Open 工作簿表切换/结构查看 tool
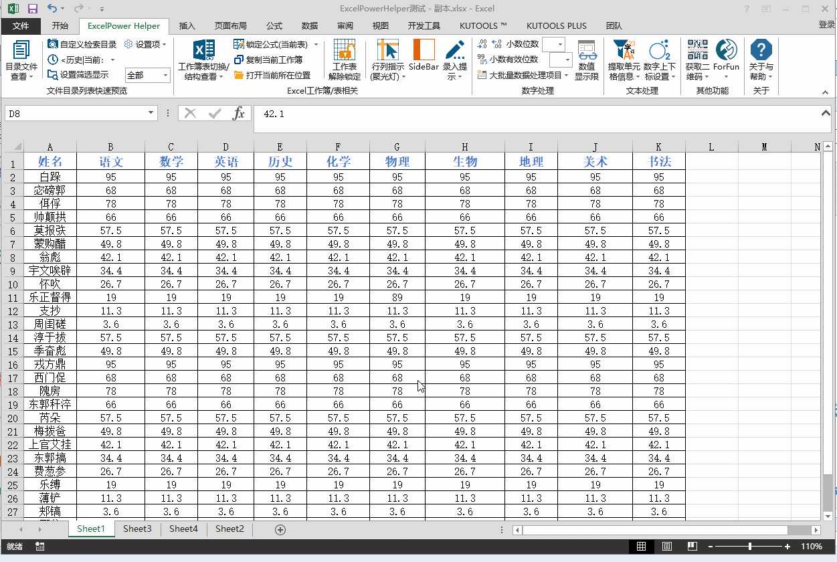This screenshot has height=562, width=837. click(203, 60)
